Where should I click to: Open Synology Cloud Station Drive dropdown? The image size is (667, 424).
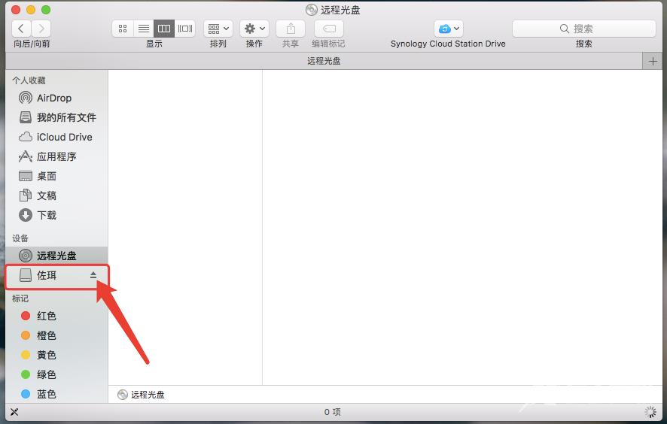pos(448,29)
